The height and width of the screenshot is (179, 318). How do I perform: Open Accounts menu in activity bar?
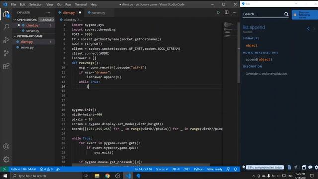(x=6, y=146)
